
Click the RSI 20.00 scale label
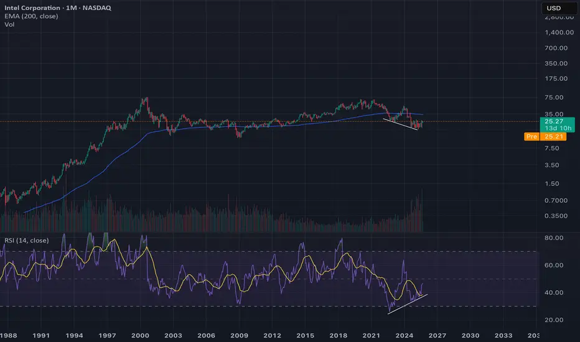click(x=554, y=320)
